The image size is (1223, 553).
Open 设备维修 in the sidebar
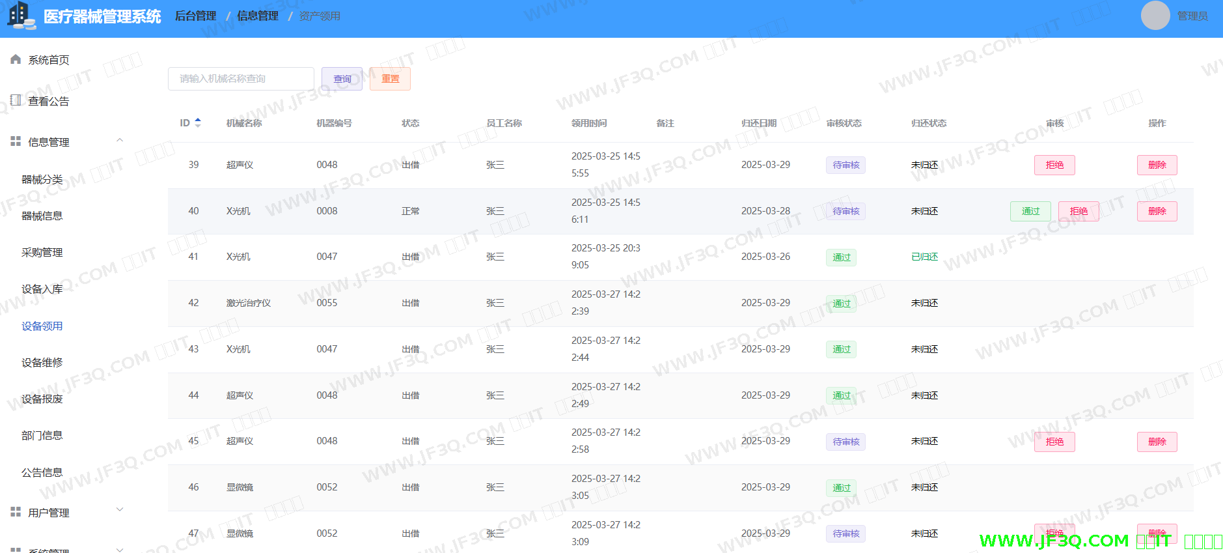point(42,363)
